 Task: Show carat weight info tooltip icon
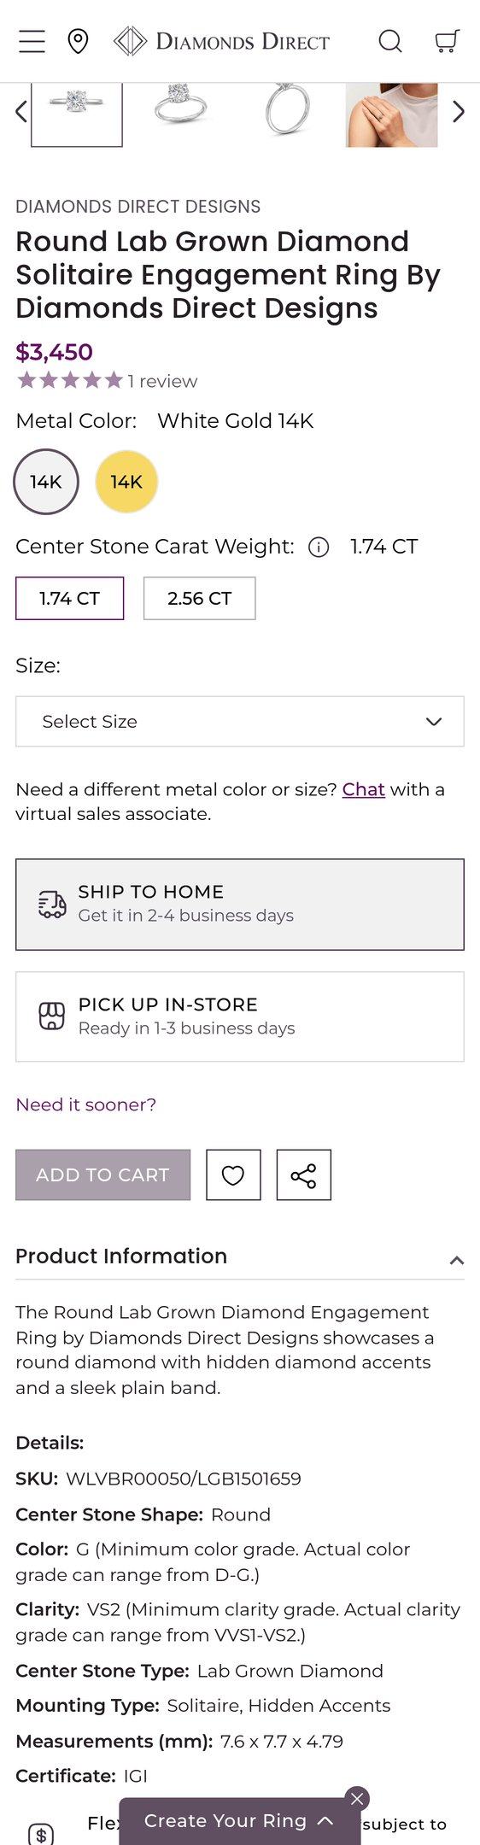pyautogui.click(x=319, y=547)
